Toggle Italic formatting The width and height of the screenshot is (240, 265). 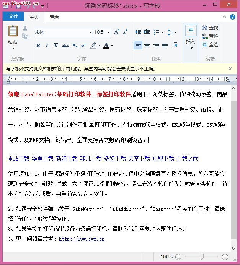47,45
